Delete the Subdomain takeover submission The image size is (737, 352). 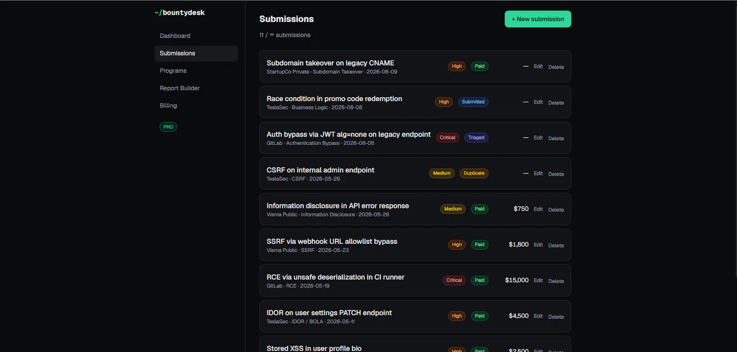coord(556,67)
